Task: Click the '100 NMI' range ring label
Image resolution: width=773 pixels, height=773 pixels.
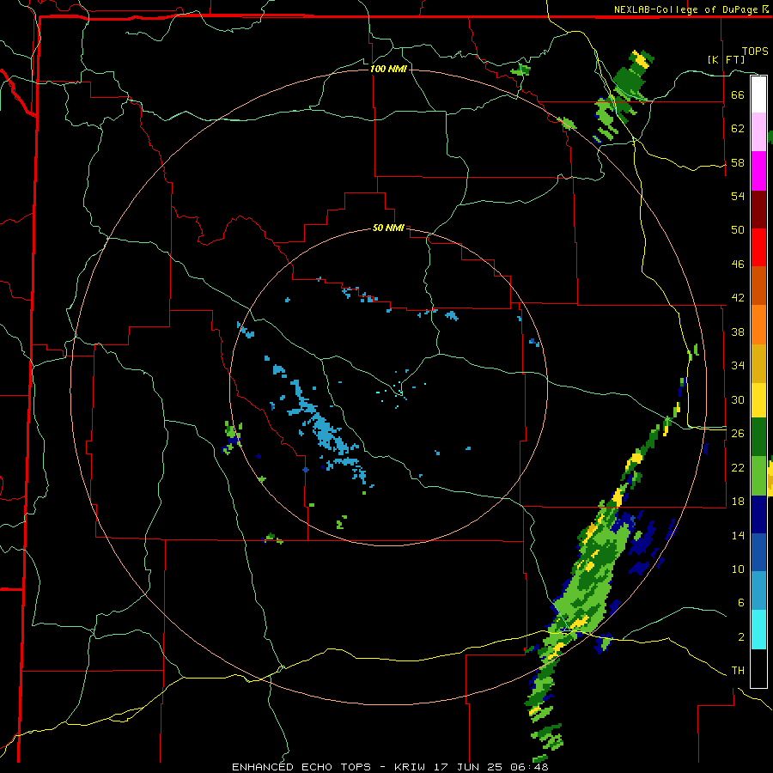Action: point(388,69)
